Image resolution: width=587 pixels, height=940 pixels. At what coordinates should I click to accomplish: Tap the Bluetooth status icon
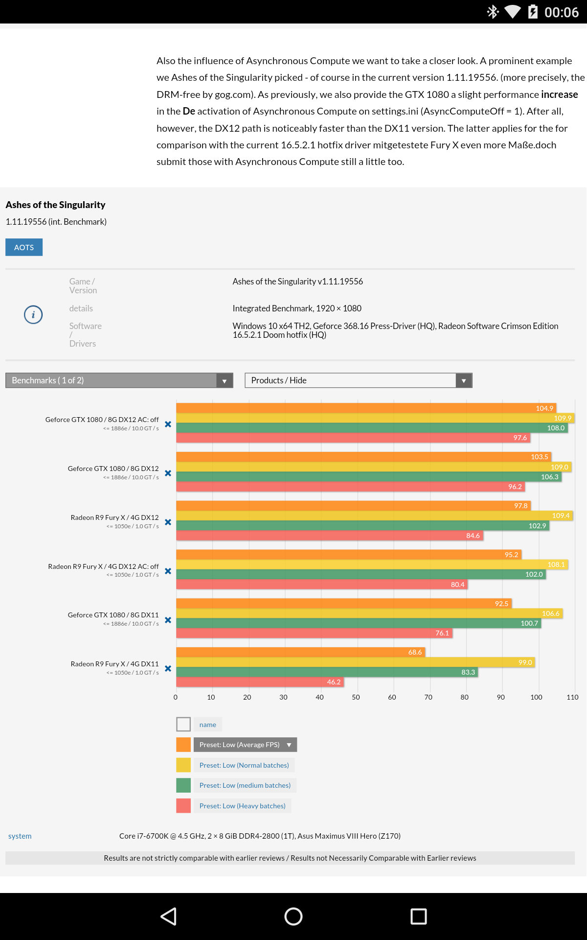(x=493, y=12)
